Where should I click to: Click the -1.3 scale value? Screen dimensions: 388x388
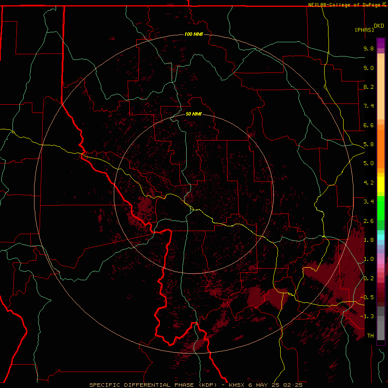tap(367, 316)
